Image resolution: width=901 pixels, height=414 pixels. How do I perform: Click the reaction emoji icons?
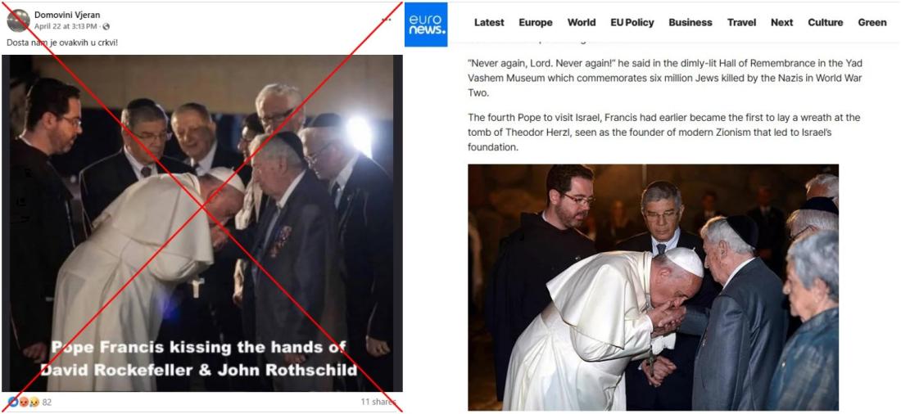point(23,402)
